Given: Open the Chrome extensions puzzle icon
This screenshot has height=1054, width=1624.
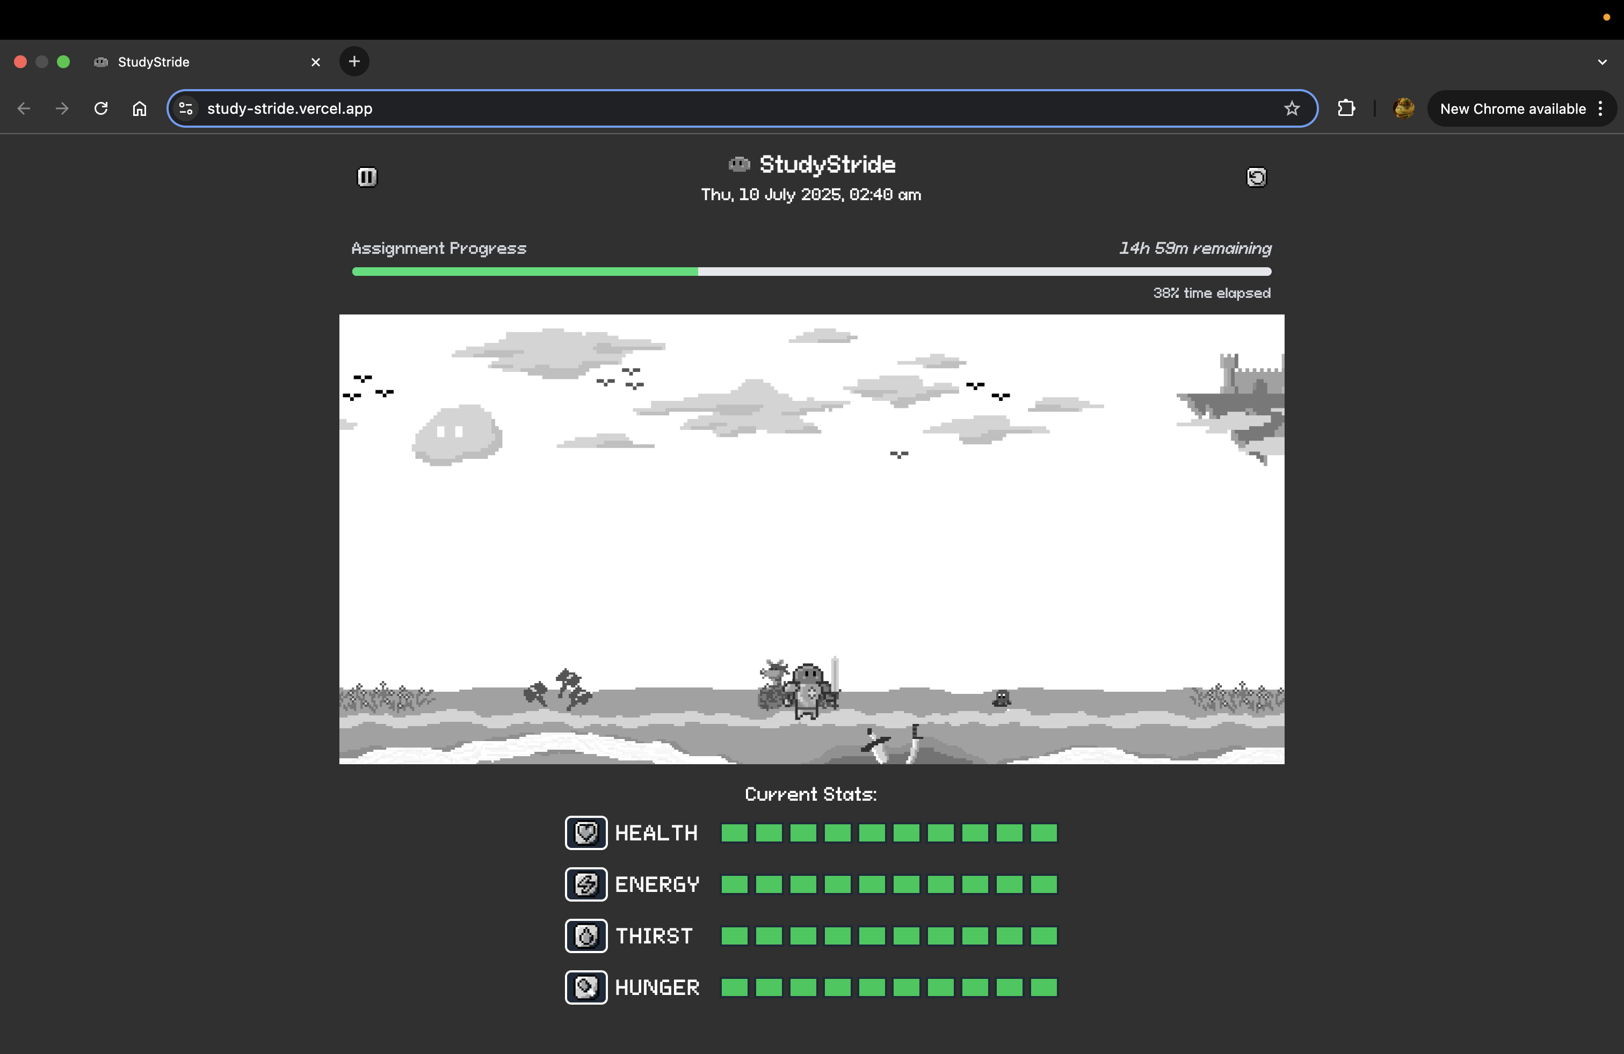Looking at the screenshot, I should tap(1346, 108).
